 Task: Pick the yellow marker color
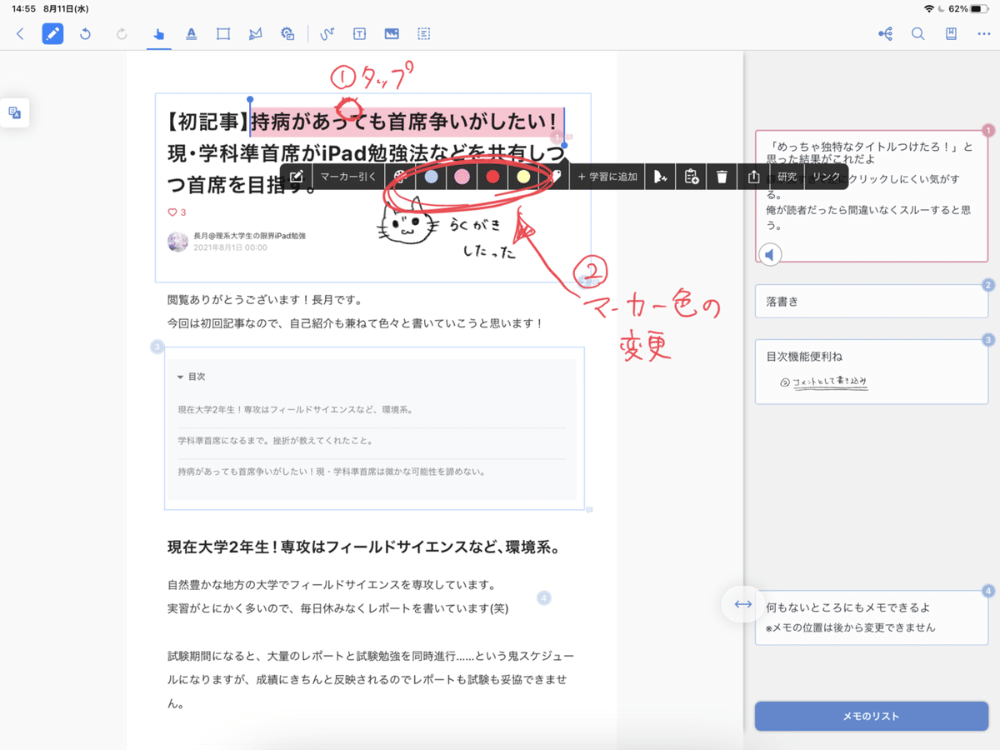tap(523, 177)
